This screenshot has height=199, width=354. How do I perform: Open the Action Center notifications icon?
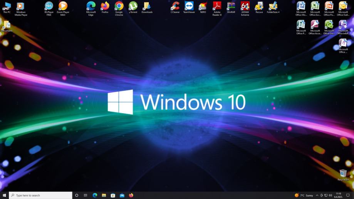click(348, 196)
